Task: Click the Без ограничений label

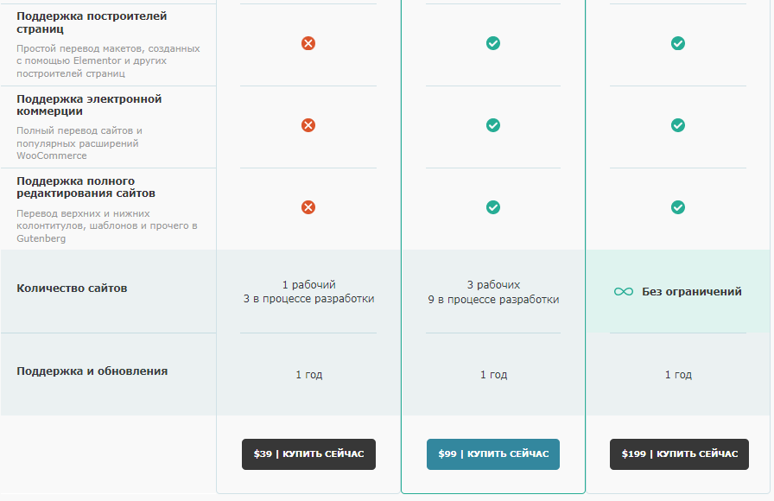Action: coord(691,292)
